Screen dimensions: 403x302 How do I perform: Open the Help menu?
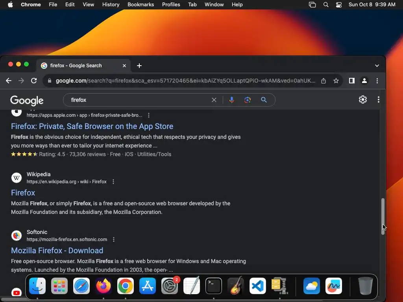[237, 5]
